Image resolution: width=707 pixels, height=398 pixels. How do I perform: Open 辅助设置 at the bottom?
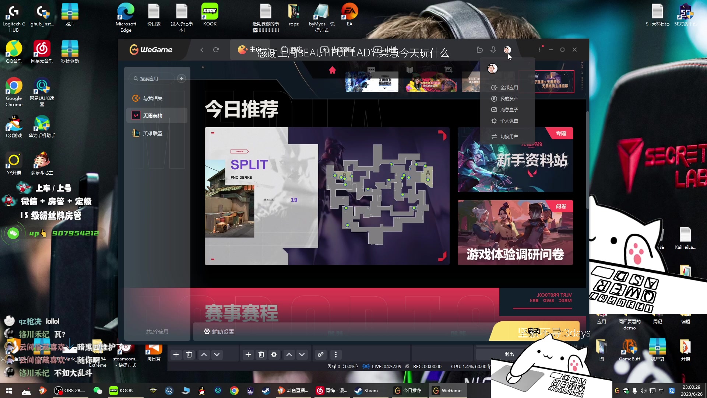(219, 332)
